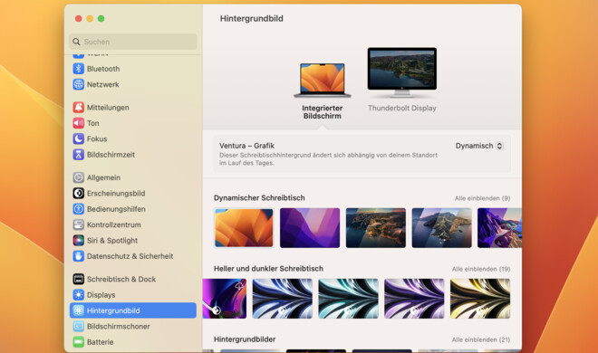
Task: Open Bedienungshilfen label
Action: (x=116, y=209)
